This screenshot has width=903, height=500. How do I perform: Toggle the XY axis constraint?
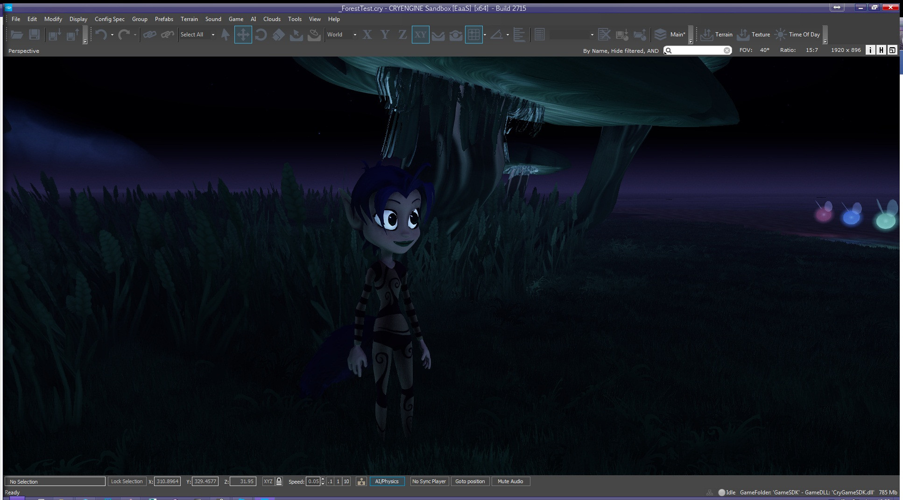coord(420,35)
